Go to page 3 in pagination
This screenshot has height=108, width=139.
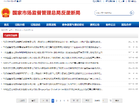click(60, 101)
